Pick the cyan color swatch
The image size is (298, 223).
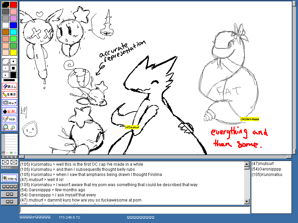(14, 32)
